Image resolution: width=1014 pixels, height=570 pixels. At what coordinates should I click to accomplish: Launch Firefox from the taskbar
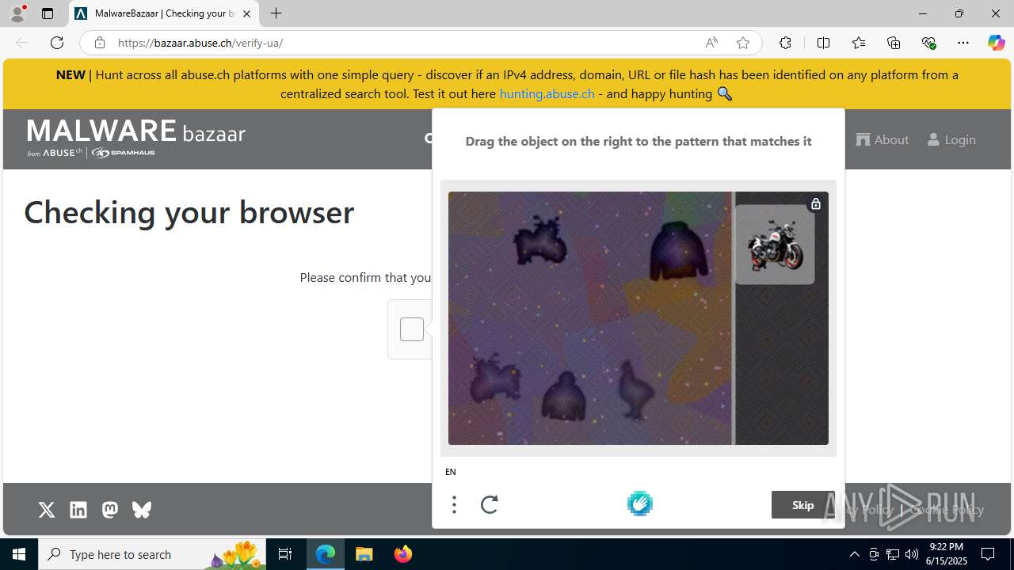(x=403, y=554)
